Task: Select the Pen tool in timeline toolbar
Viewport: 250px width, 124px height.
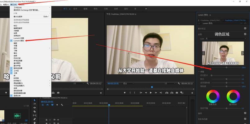Action: pos(34,119)
